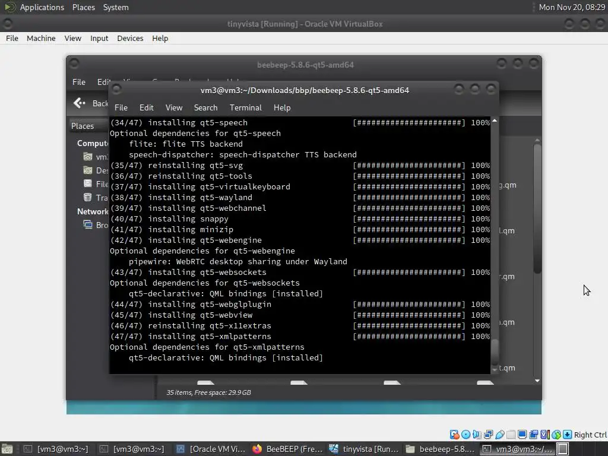Click the terminal's vertical scrollbar track
Viewport: 608px width, 456px height.
pyautogui.click(x=495, y=233)
